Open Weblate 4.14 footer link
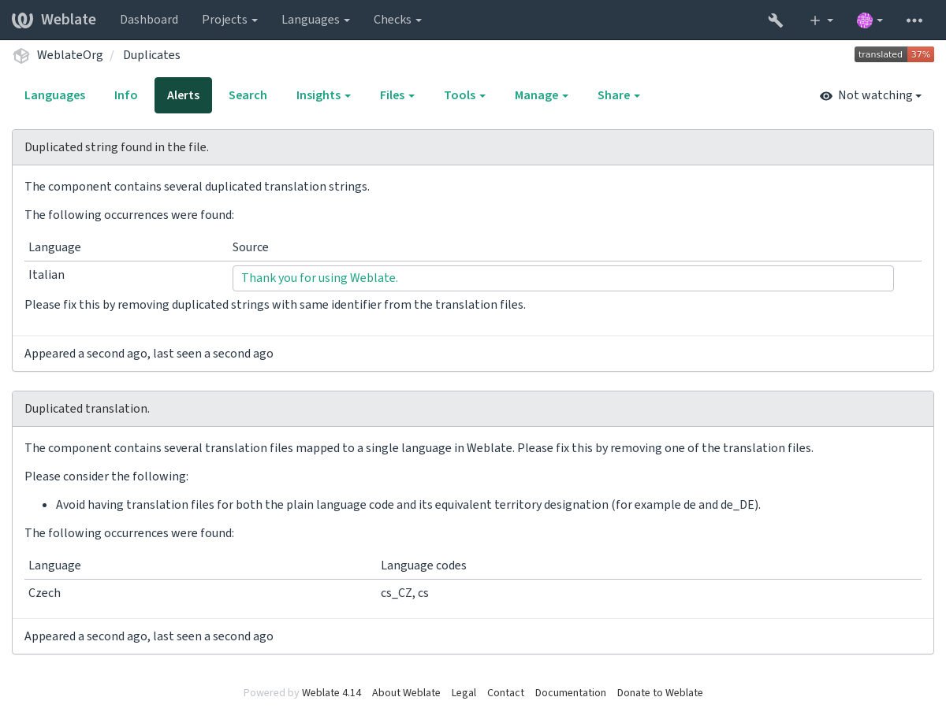946x723 pixels. 331,693
